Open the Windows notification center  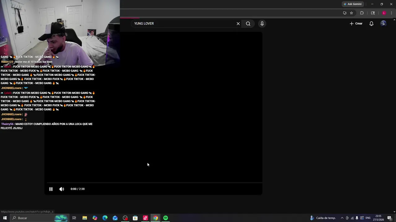(x=390, y=218)
